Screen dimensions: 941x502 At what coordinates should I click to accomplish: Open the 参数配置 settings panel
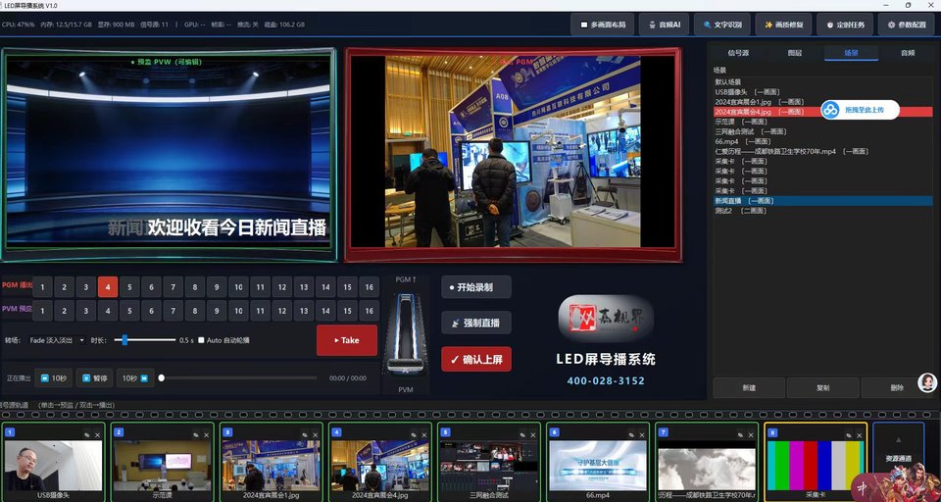coord(906,25)
